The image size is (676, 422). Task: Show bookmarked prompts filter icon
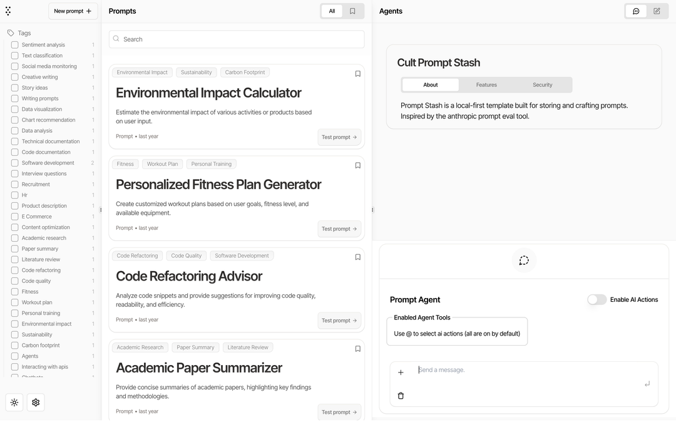click(352, 11)
